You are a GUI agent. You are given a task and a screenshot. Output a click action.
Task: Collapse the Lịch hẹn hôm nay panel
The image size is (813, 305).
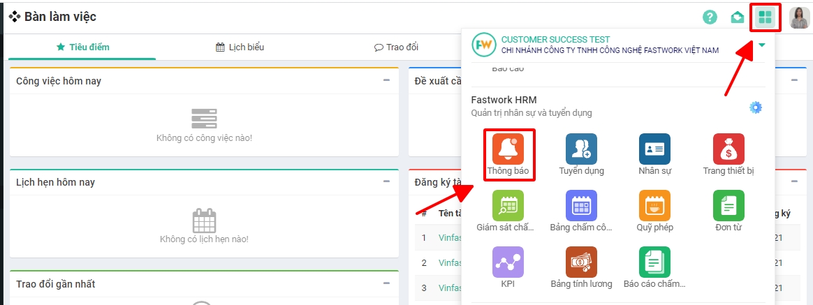386,181
